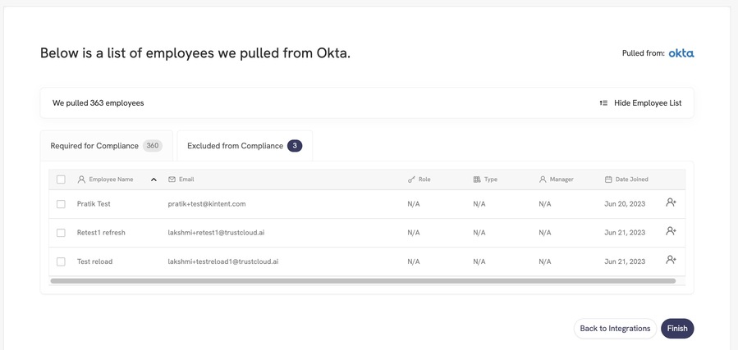The height and width of the screenshot is (350, 738).
Task: Click add-user icon for Retest1 refresh
Action: pyautogui.click(x=671, y=231)
